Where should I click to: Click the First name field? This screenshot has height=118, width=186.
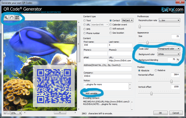(95, 45)
